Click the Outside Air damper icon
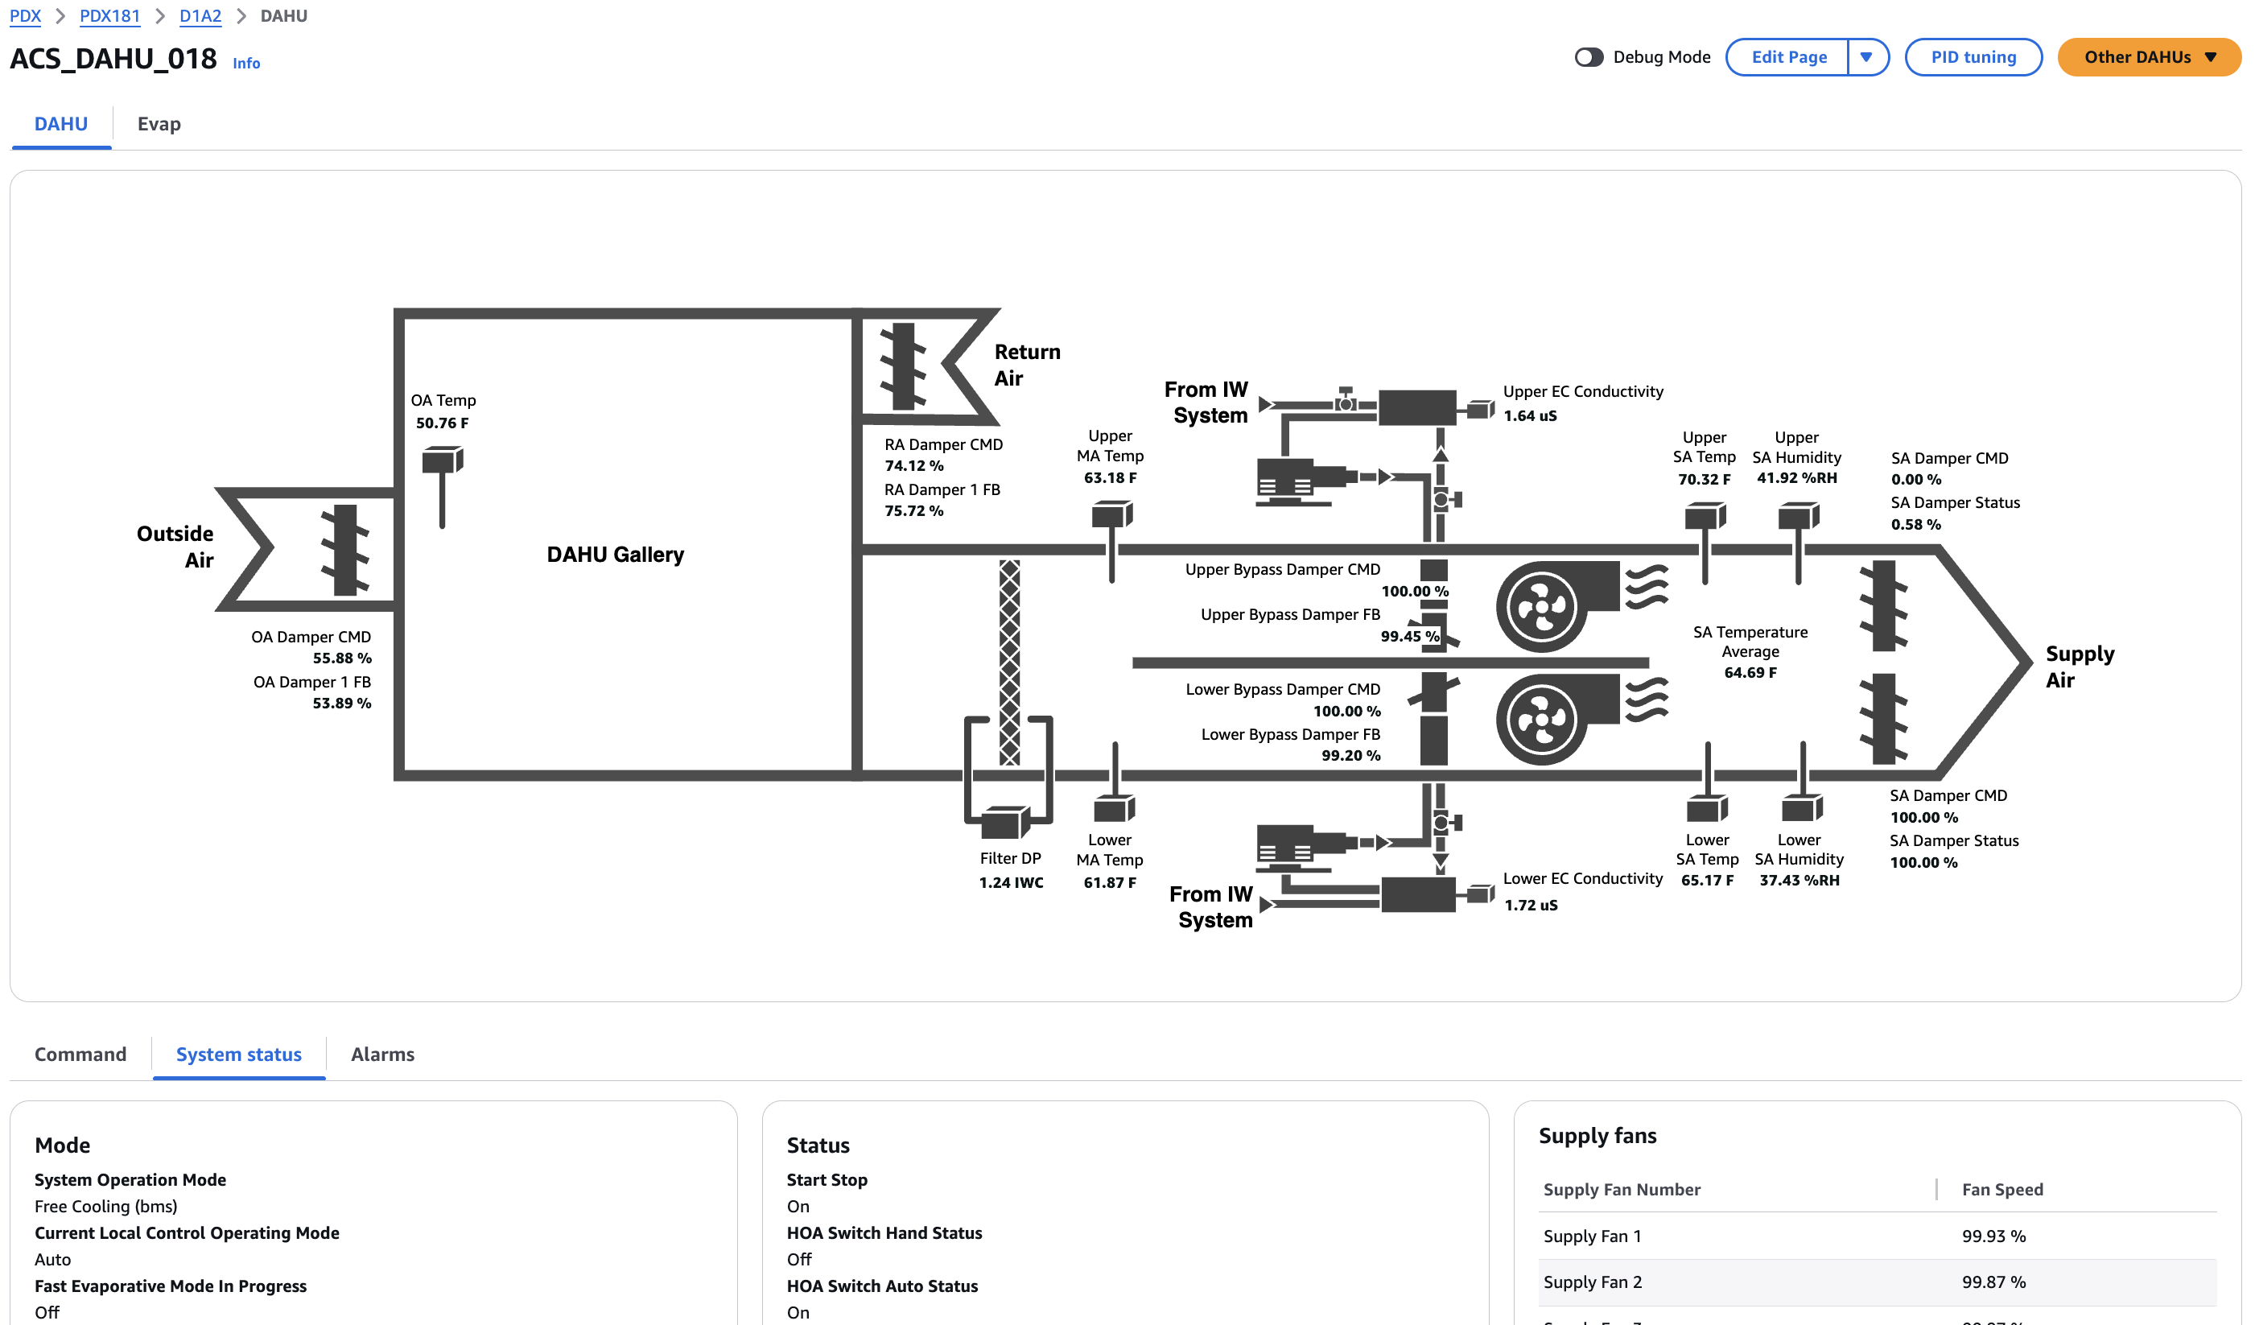 tap(344, 549)
